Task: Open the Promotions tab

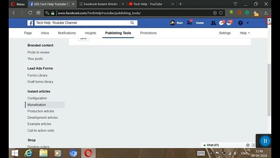Action: (x=148, y=33)
